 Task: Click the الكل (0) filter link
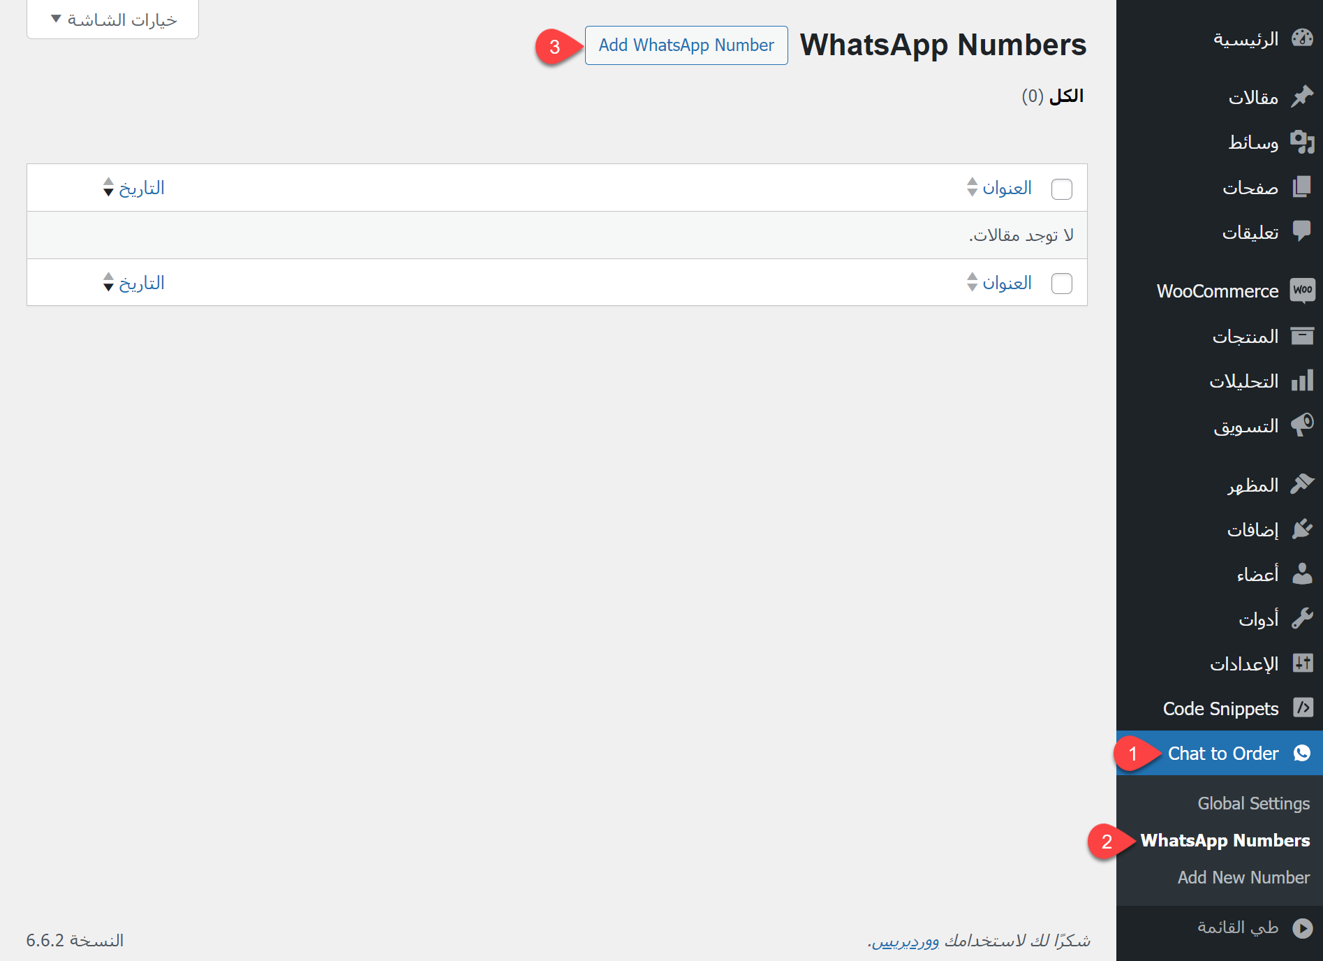(x=1053, y=96)
